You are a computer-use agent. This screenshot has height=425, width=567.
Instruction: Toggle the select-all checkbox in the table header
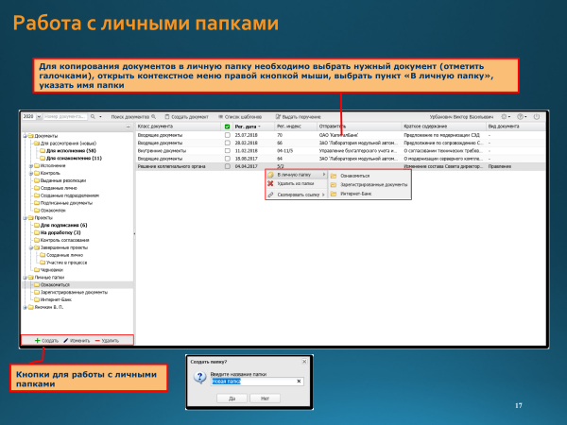tap(227, 126)
